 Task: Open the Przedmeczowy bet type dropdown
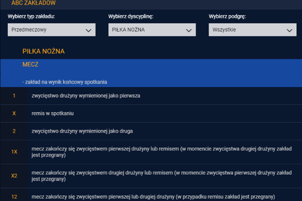51,30
